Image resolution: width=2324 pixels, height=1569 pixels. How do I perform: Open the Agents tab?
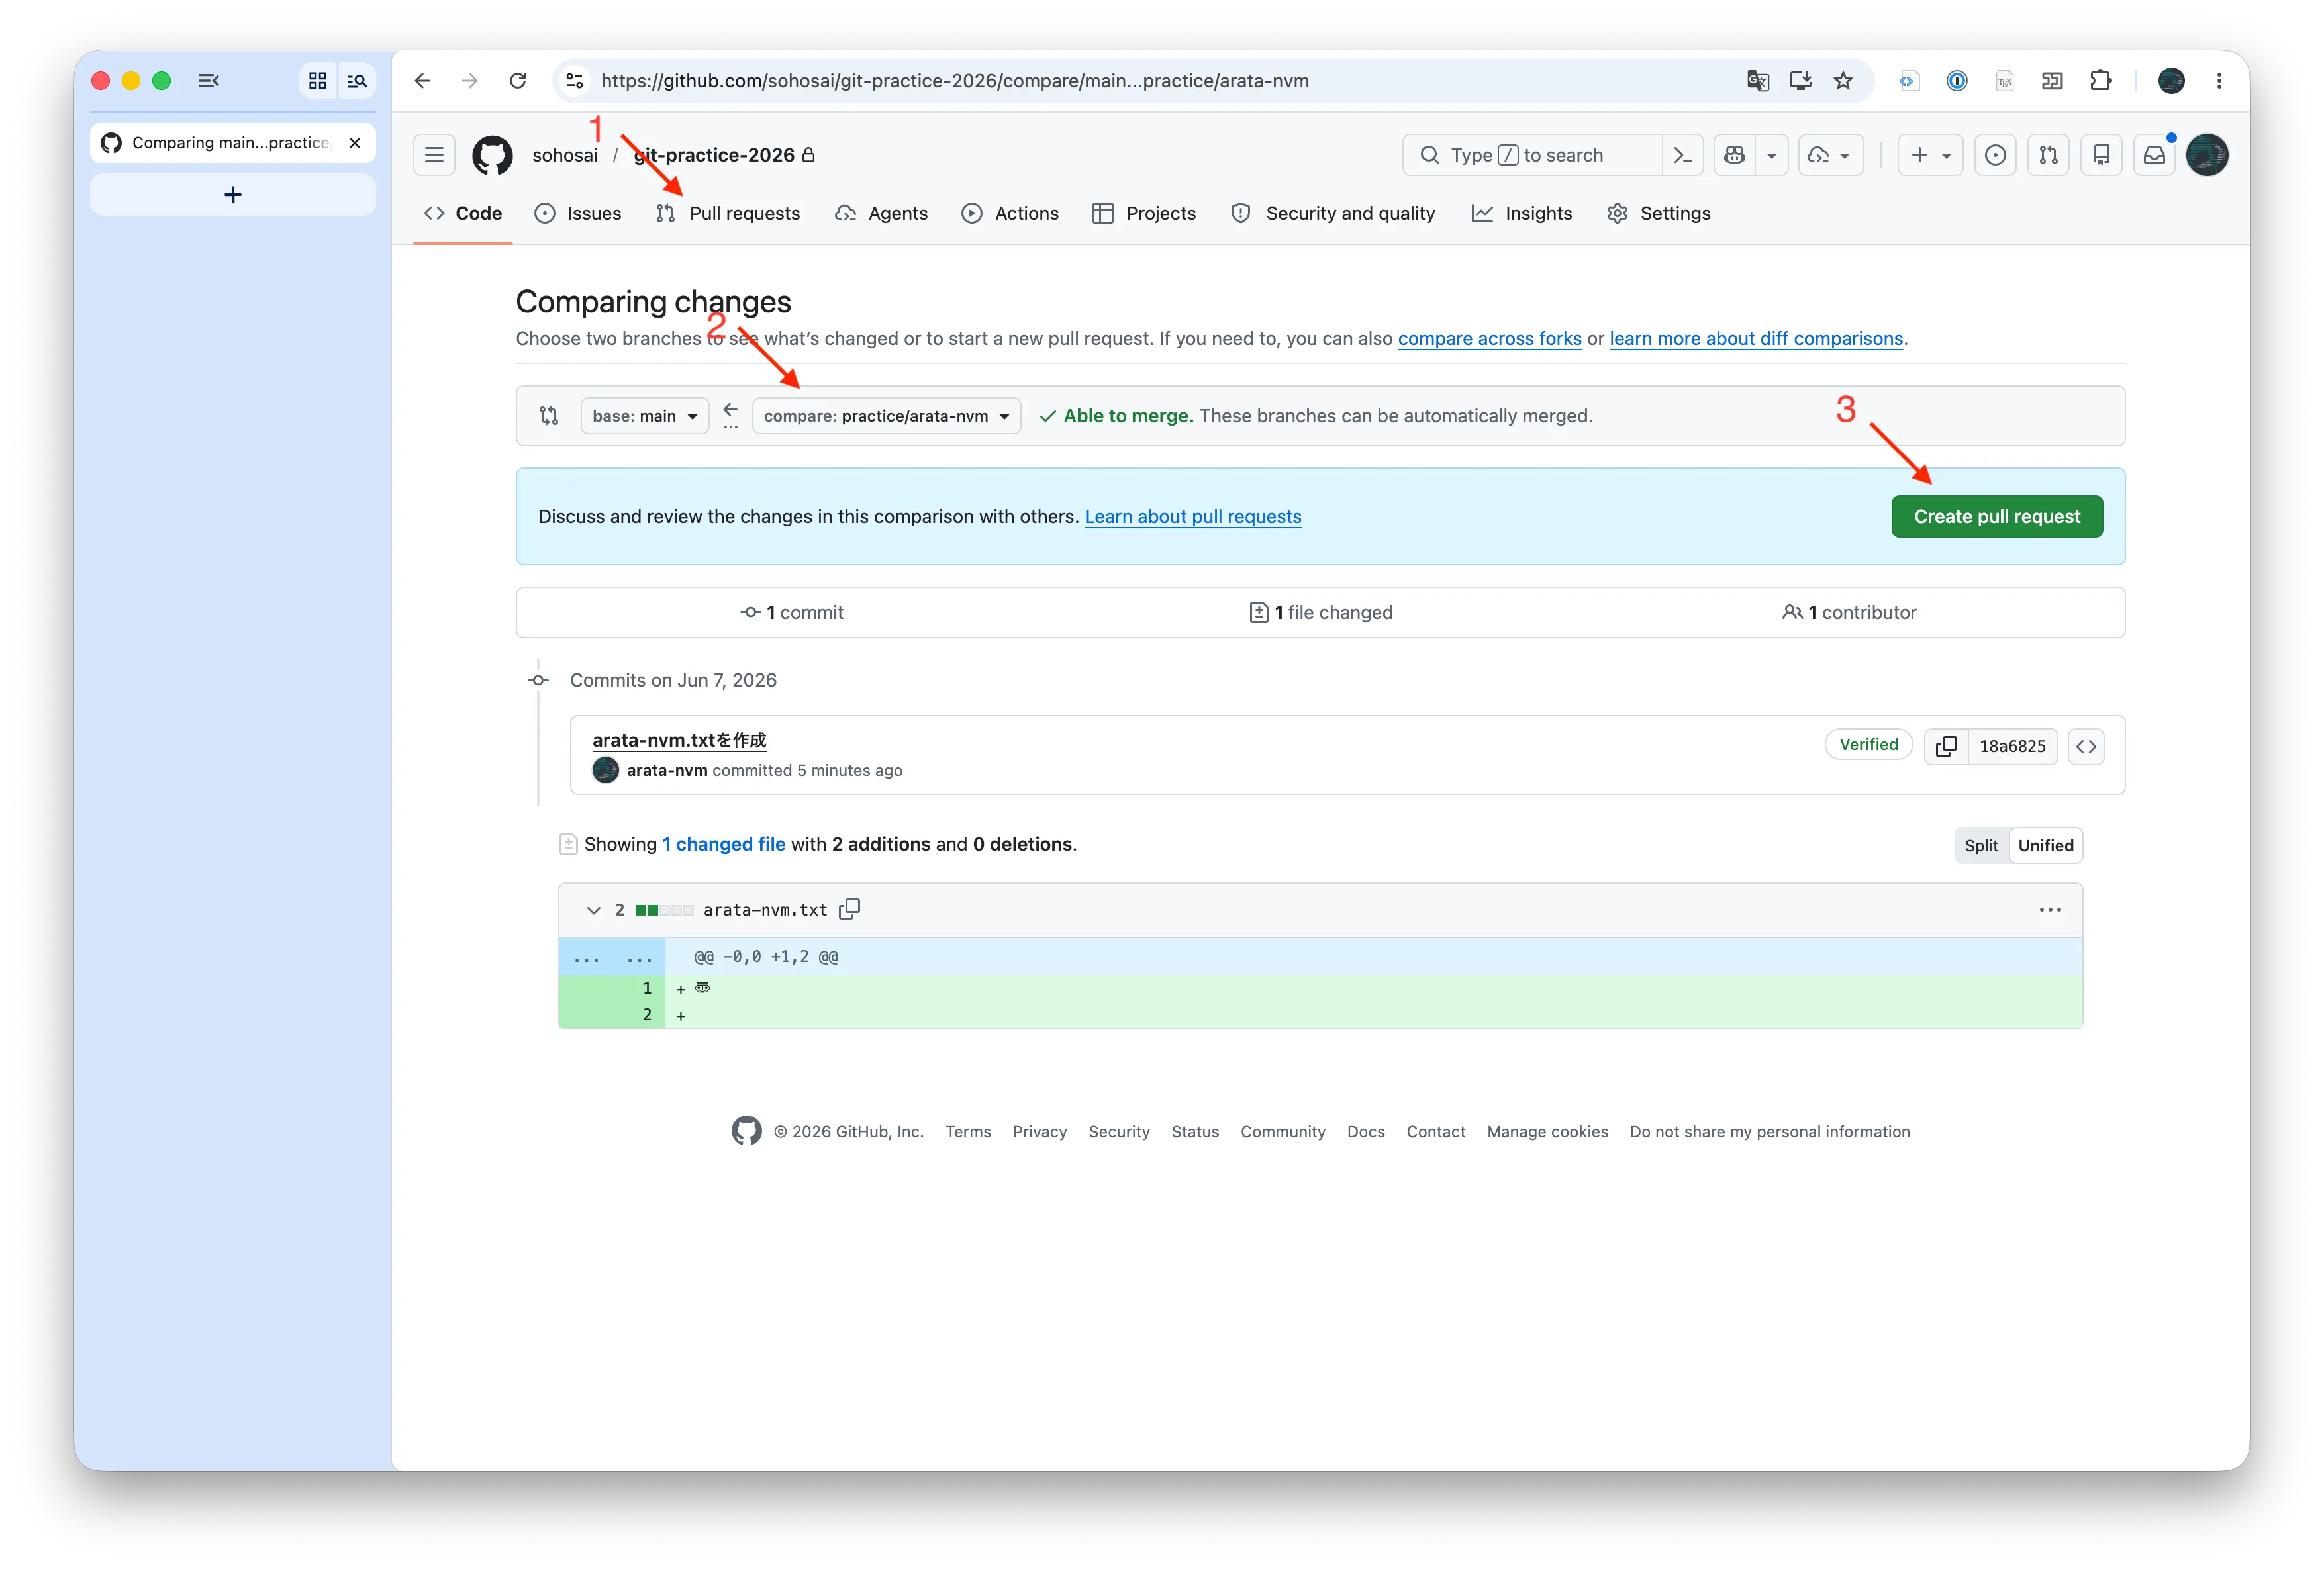coord(882,213)
